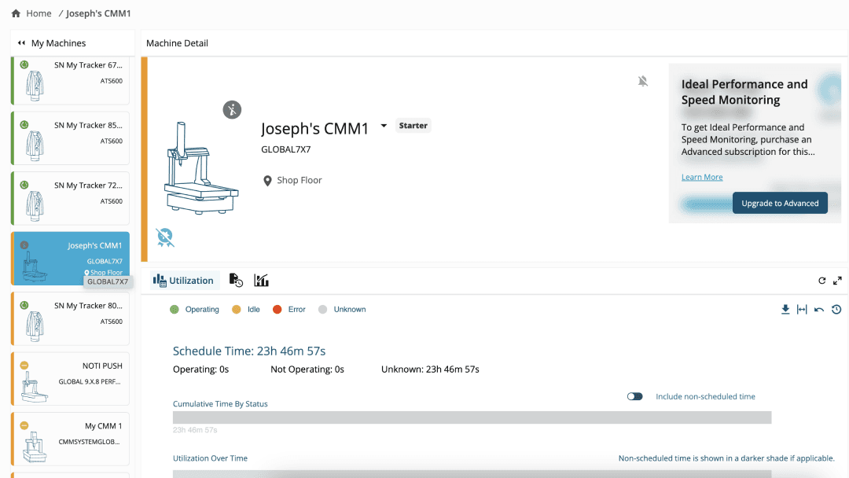This screenshot has height=478, width=849.
Task: Open the report history tab icon
Action: coord(236,281)
